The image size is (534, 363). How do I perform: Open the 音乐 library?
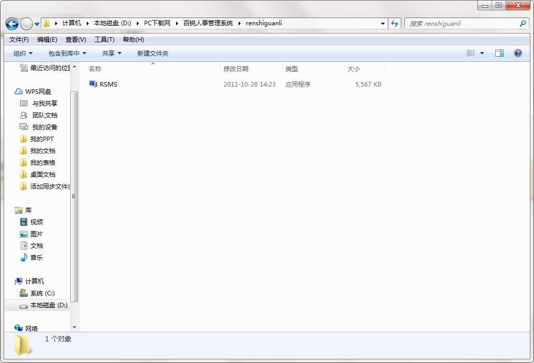tap(32, 258)
